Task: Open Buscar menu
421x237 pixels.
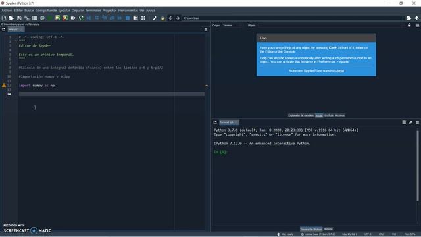Action: click(x=29, y=11)
